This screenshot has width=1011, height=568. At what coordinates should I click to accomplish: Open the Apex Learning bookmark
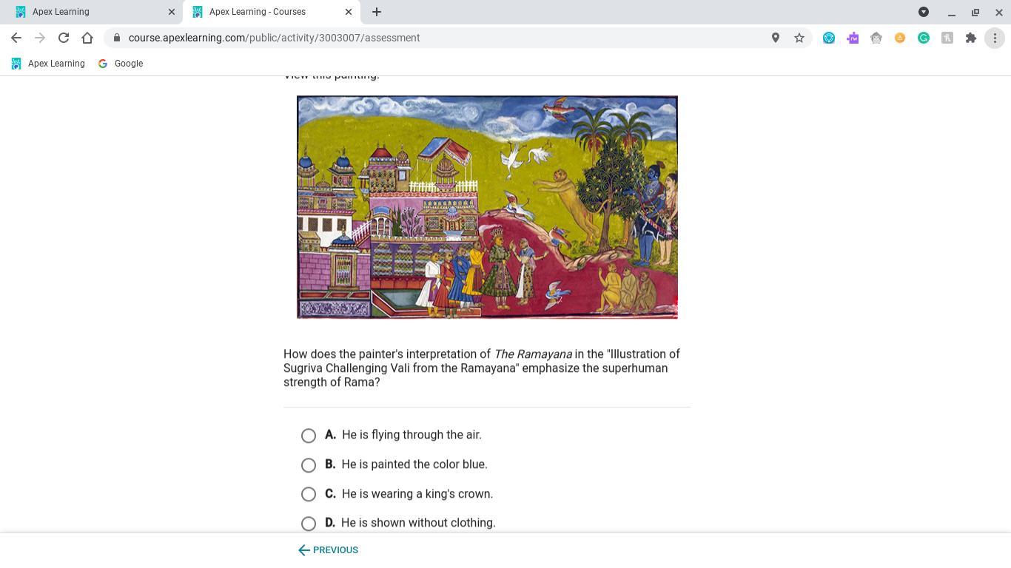[48, 64]
